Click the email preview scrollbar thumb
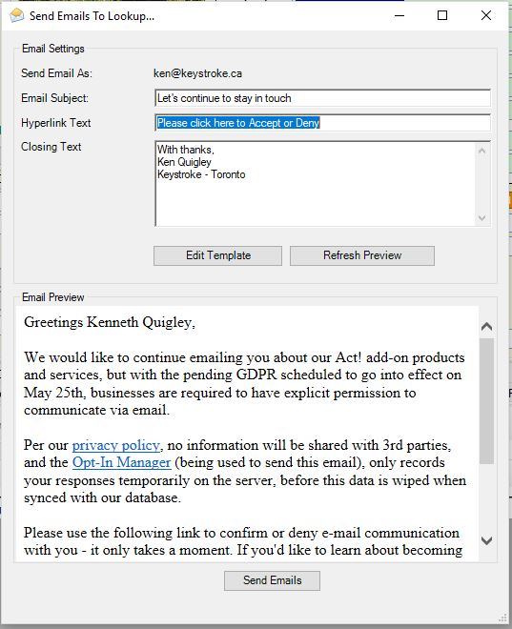 point(486,401)
